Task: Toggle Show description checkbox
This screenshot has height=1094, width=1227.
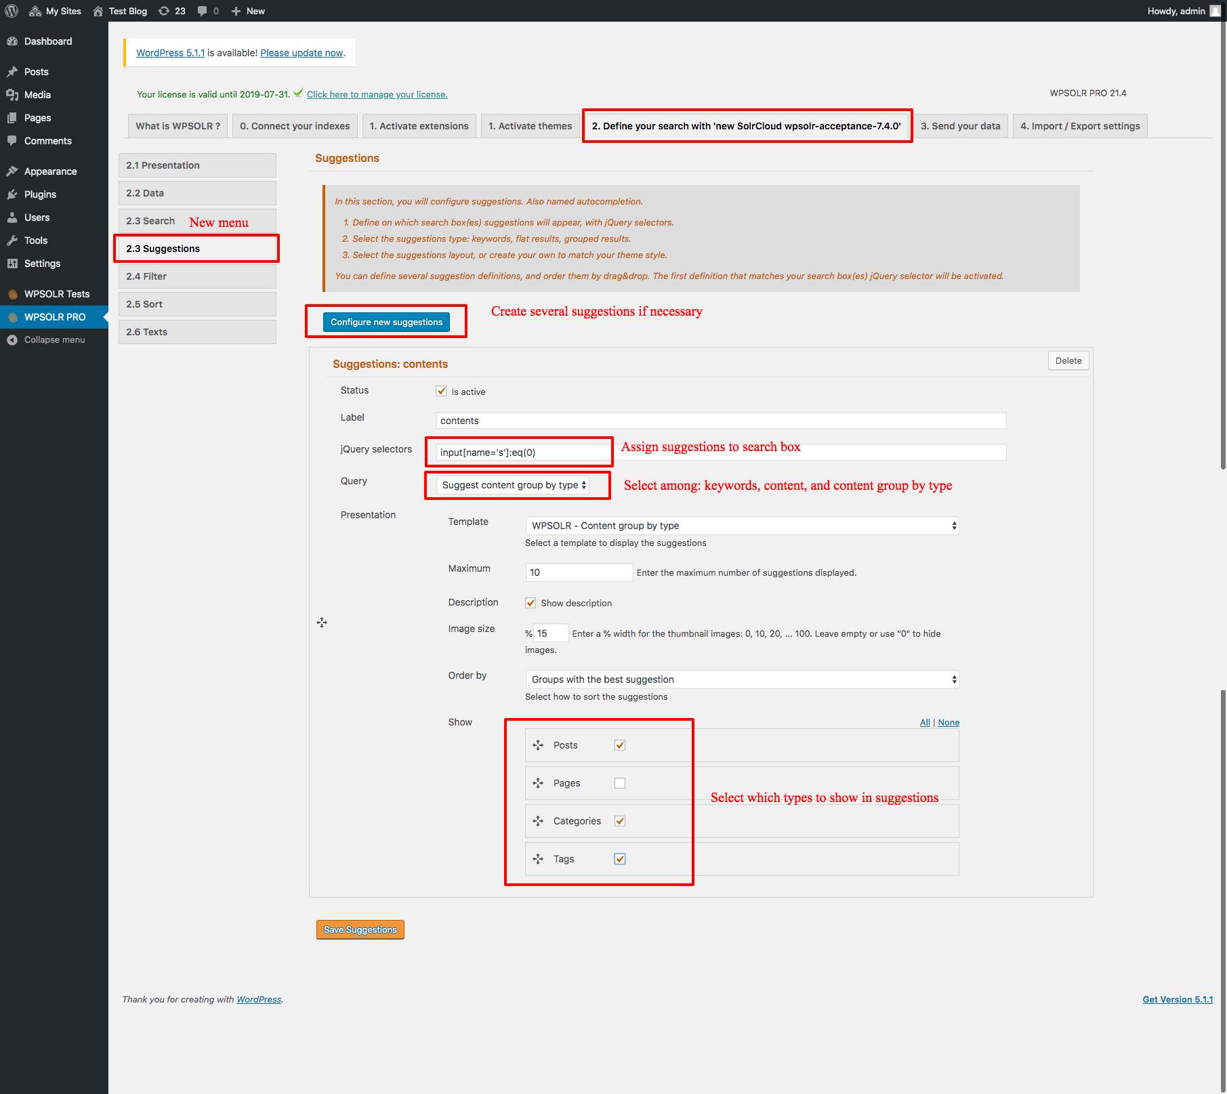Action: coord(531,603)
